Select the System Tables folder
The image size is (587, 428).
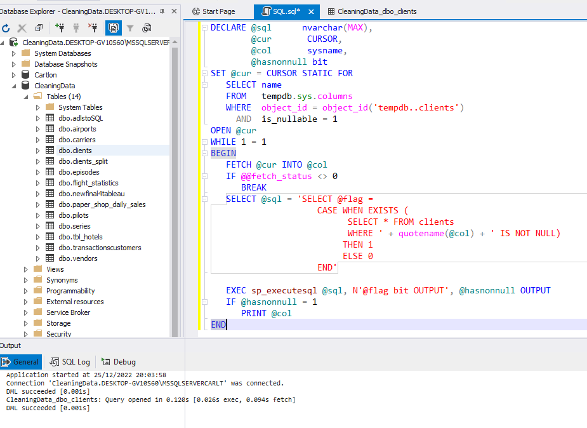74,107
